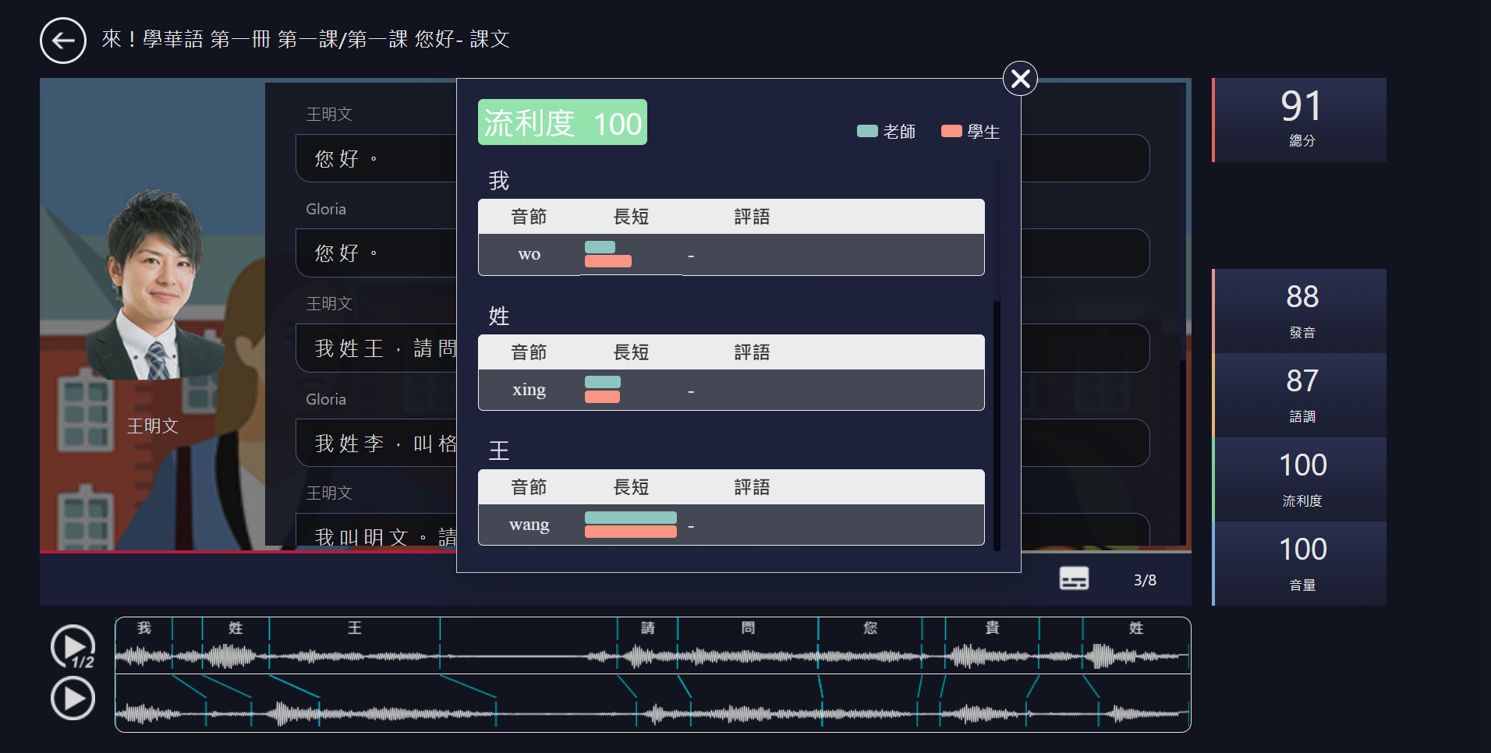The image size is (1491, 753).
Task: Click the back arrow to exit the lesson
Action: 62,40
